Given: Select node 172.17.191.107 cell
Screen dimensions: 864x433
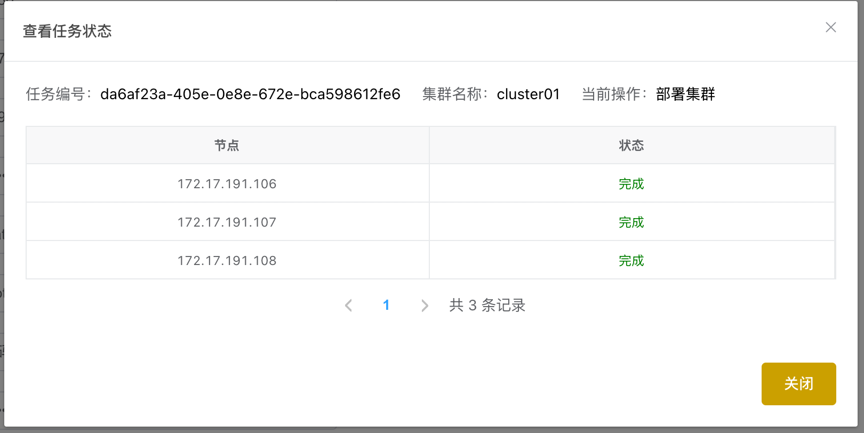Looking at the screenshot, I should (x=227, y=222).
